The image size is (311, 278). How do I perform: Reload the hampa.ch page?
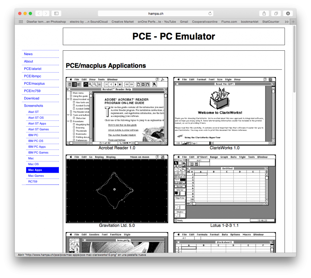pos(210,13)
